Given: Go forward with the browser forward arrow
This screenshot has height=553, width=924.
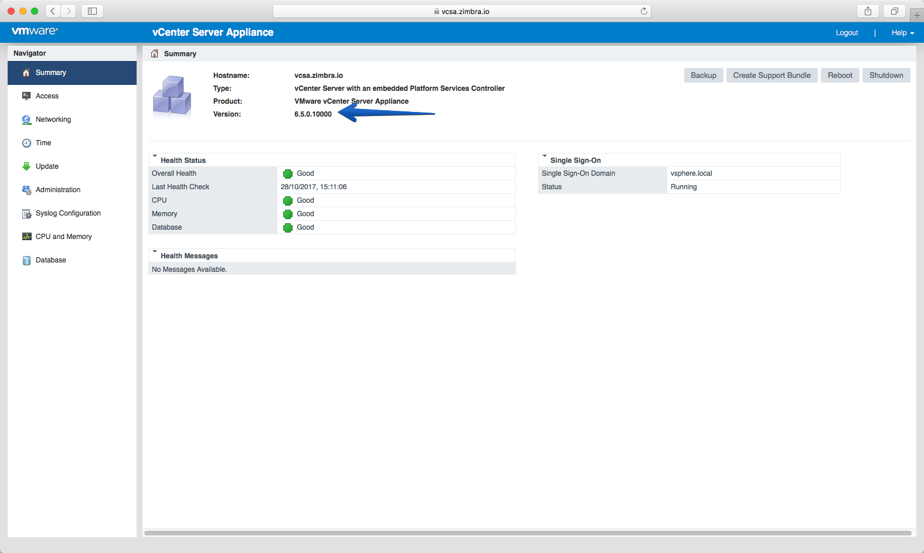Looking at the screenshot, I should (x=69, y=11).
